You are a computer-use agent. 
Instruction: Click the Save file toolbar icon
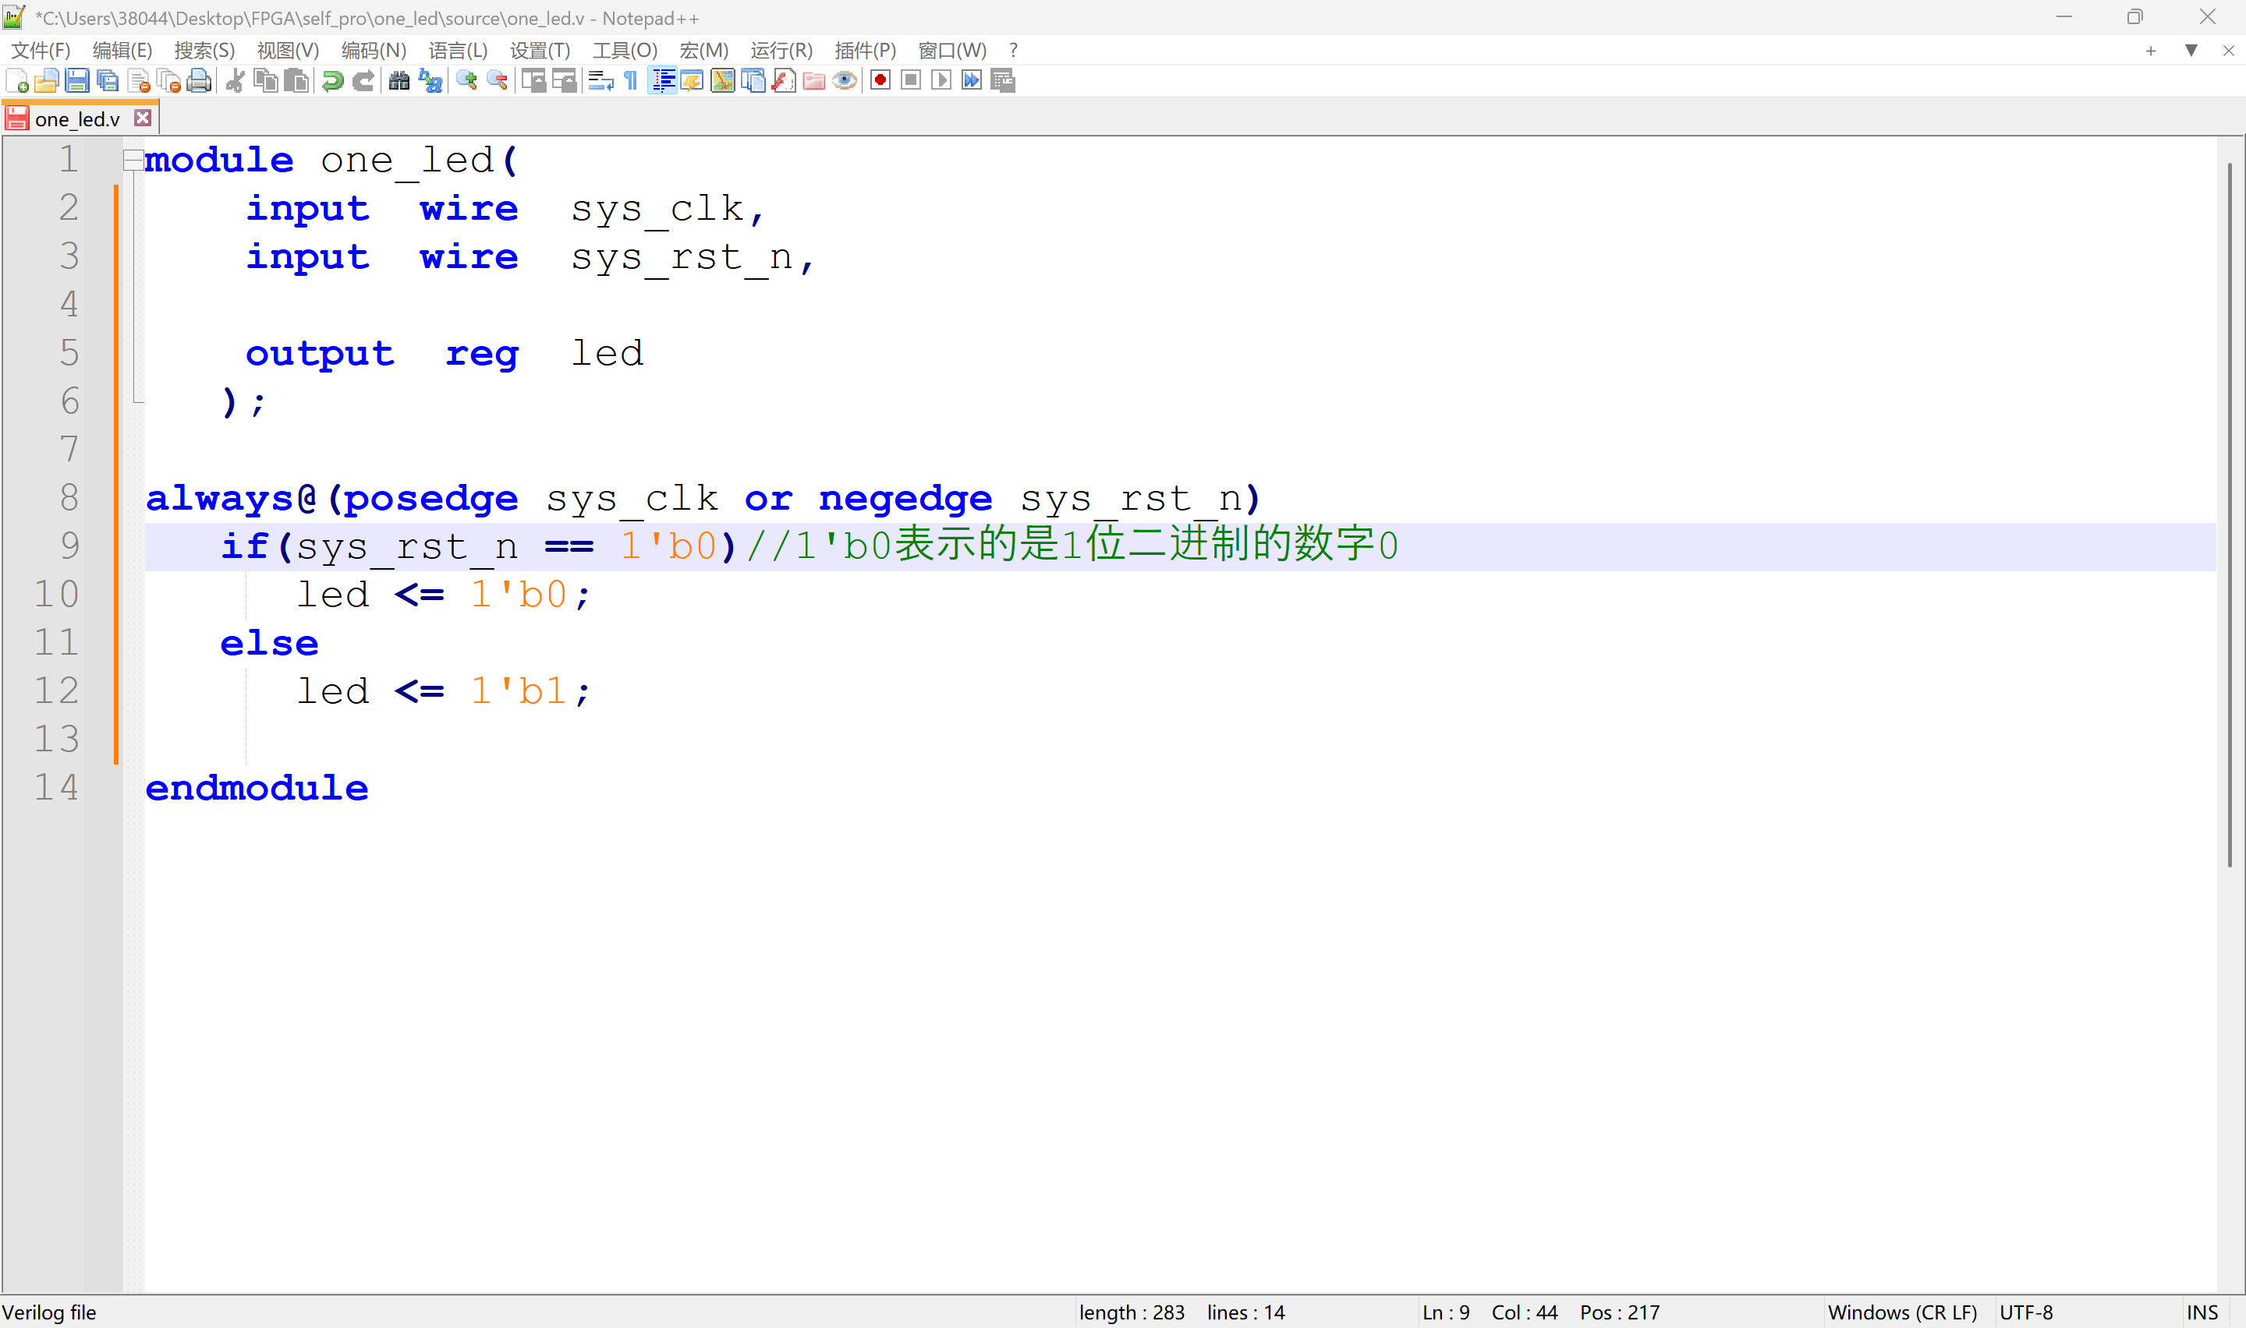pyautogui.click(x=77, y=81)
